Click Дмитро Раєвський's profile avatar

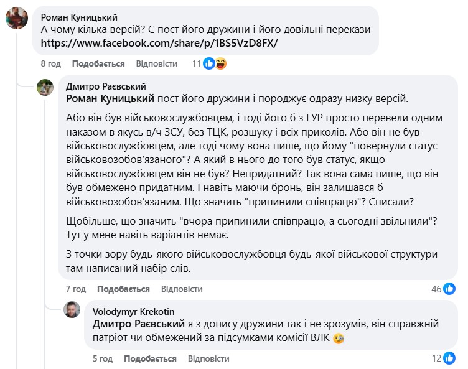[46, 88]
